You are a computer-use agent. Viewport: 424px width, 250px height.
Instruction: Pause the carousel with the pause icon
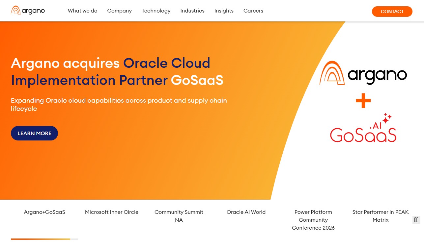click(x=416, y=220)
